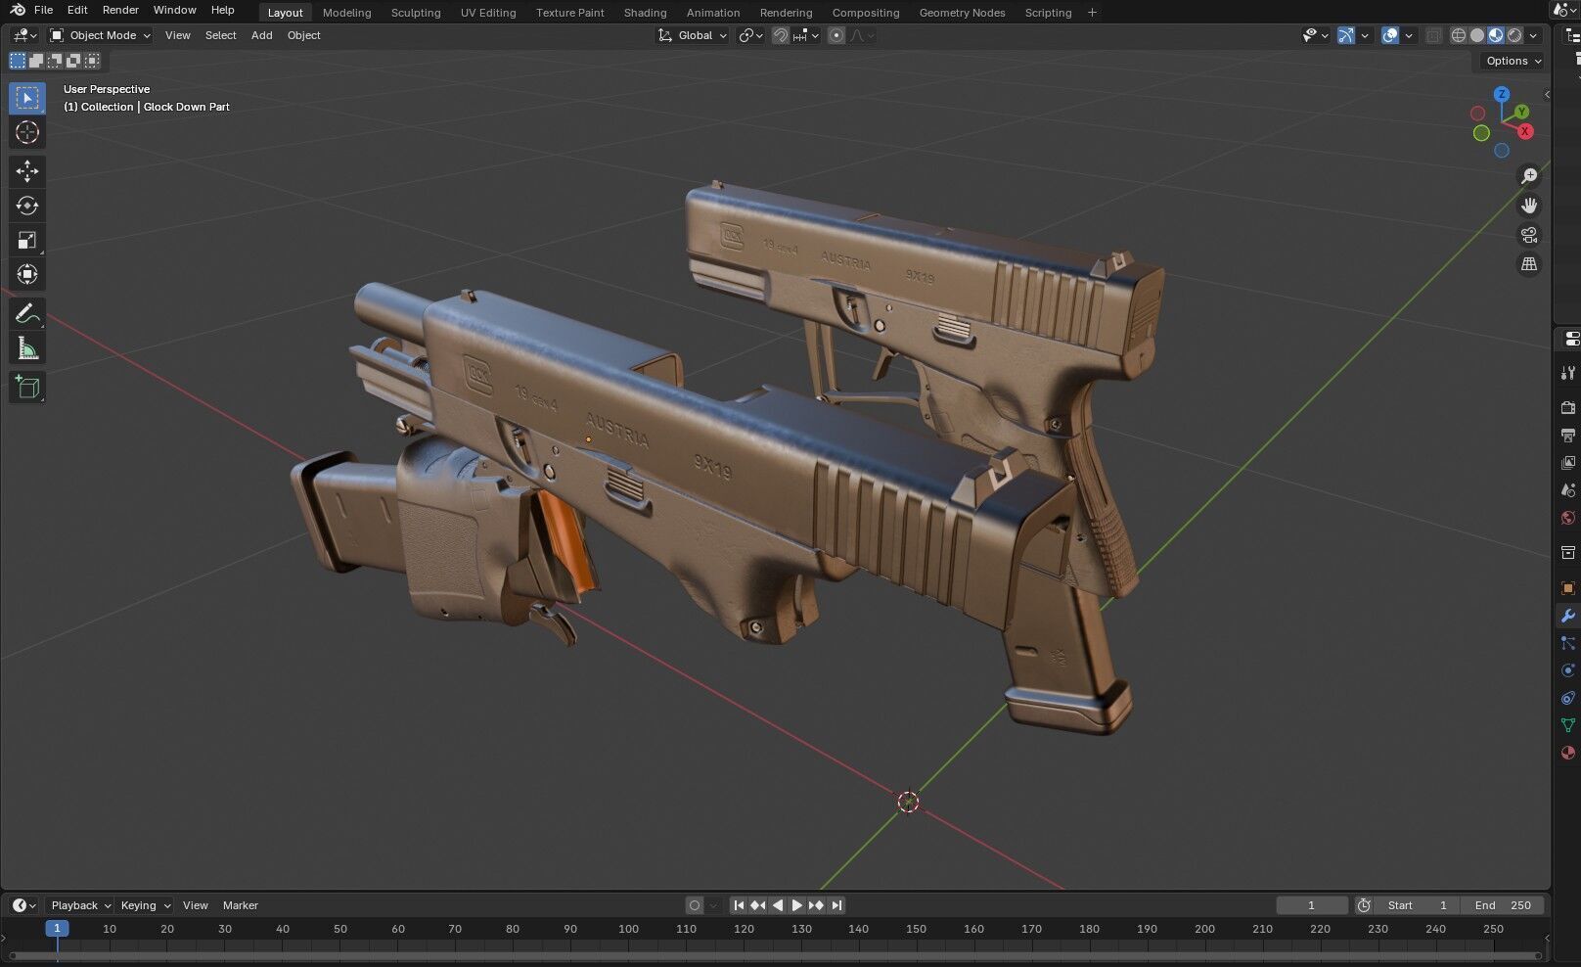Toggle snapping magnet button
Image resolution: width=1581 pixels, height=967 pixels.
pyautogui.click(x=780, y=35)
